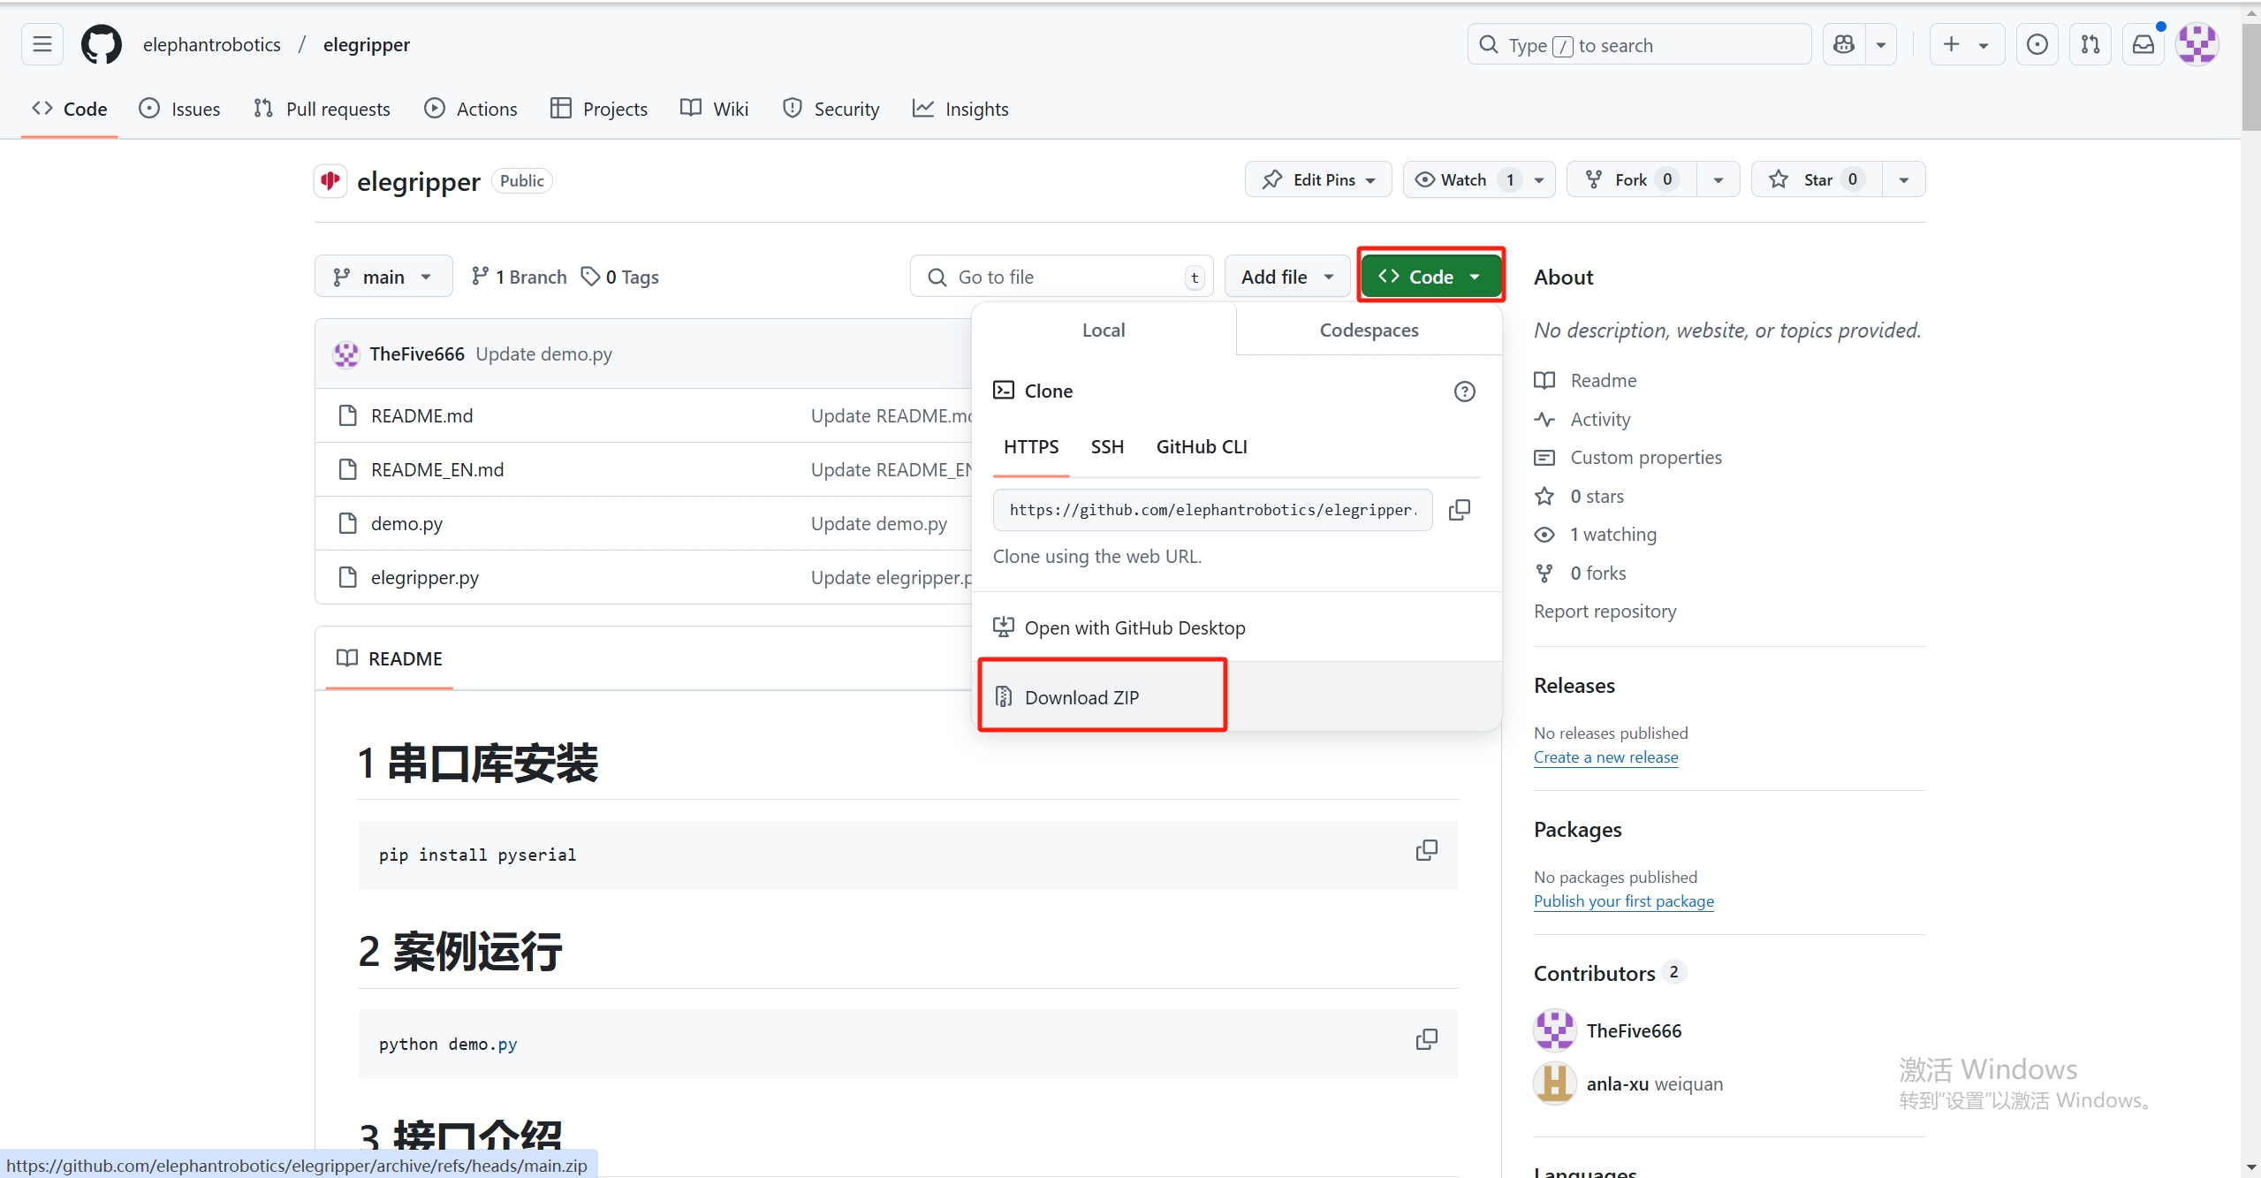Open the Add file dropdown
The height and width of the screenshot is (1178, 2261).
1286,277
